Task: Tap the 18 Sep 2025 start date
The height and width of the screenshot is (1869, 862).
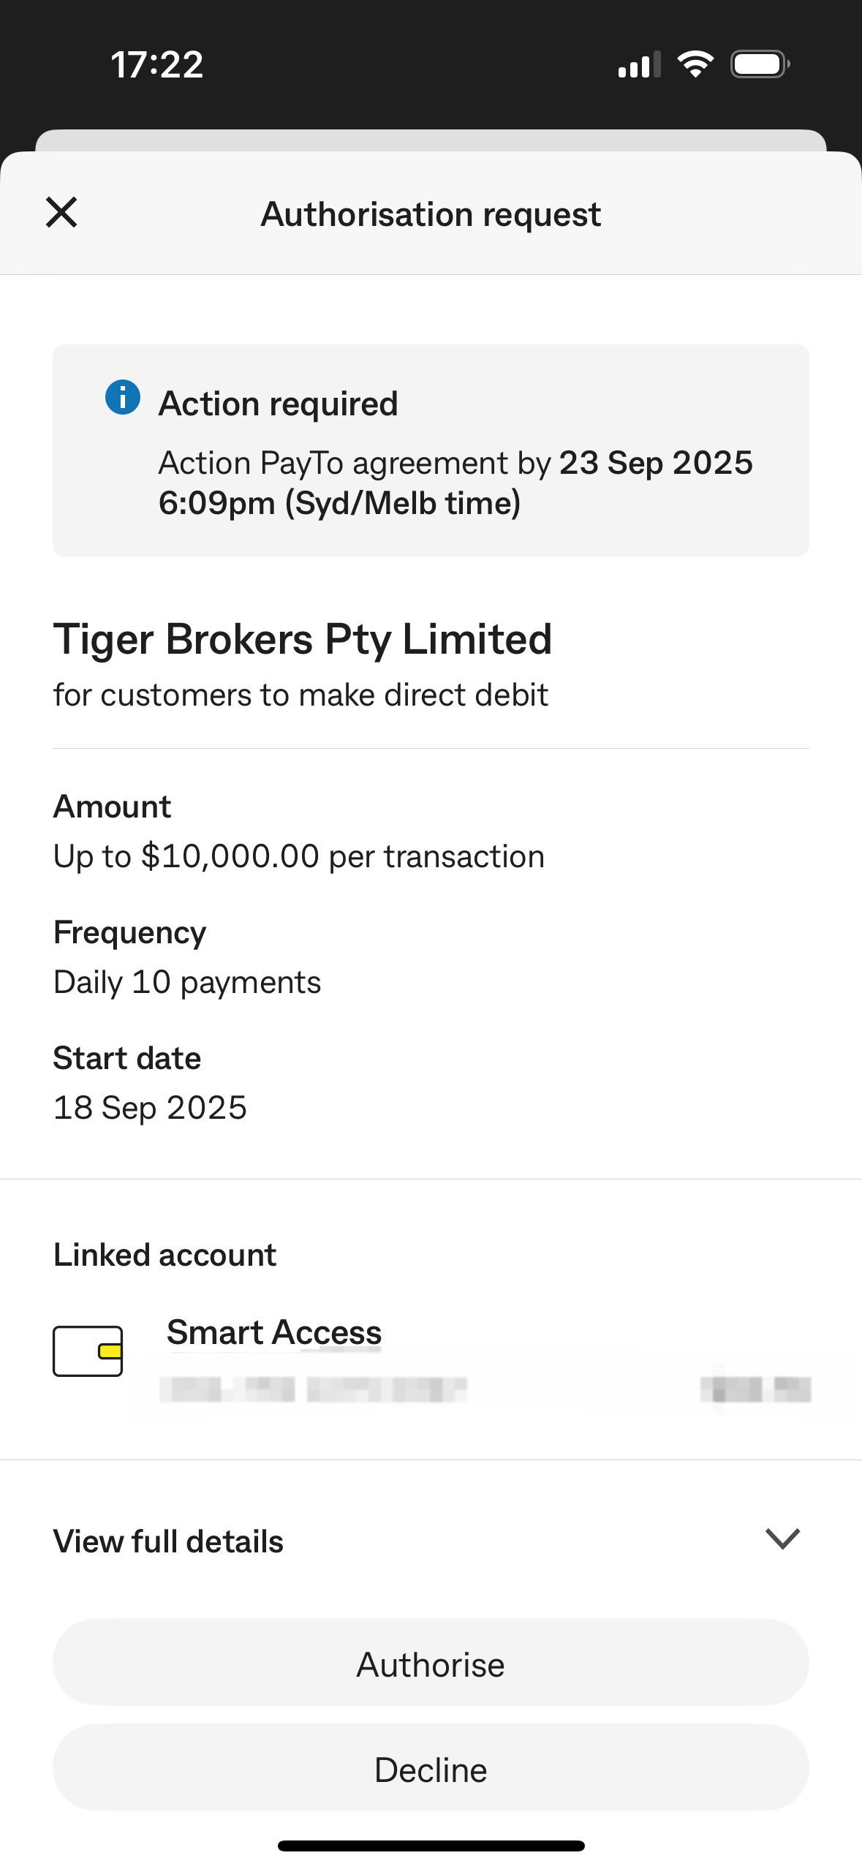Action: click(x=150, y=1108)
